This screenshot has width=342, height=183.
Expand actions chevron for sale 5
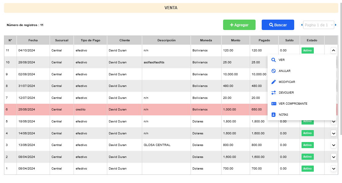pos(333,121)
